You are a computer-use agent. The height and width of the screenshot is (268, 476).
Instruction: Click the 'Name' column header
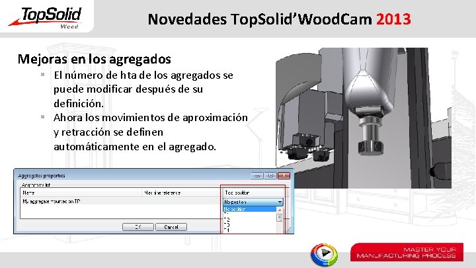[81, 193]
